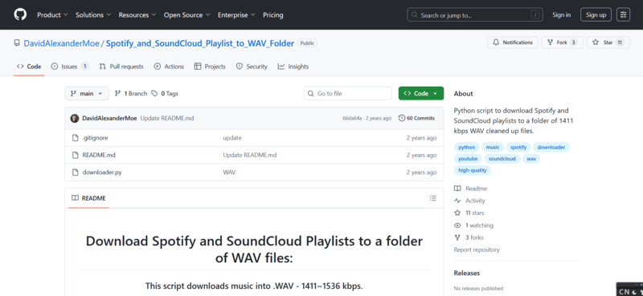Open the README outline icon
Screen dimensions: 643x296
coord(433,198)
